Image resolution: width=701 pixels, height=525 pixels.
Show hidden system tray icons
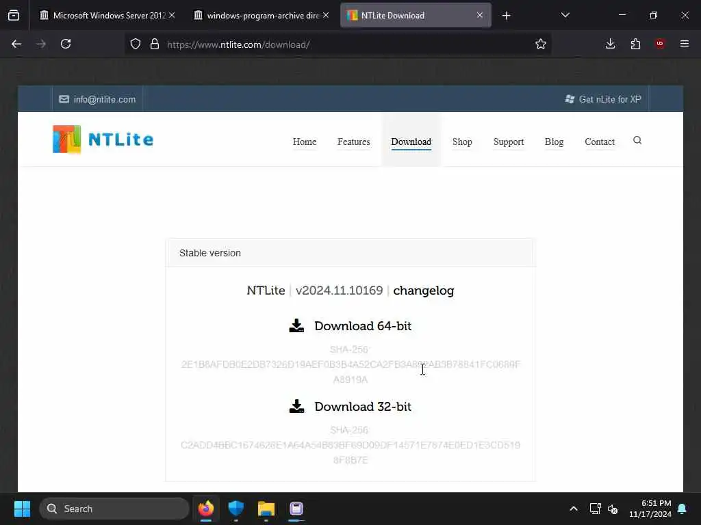(x=574, y=509)
